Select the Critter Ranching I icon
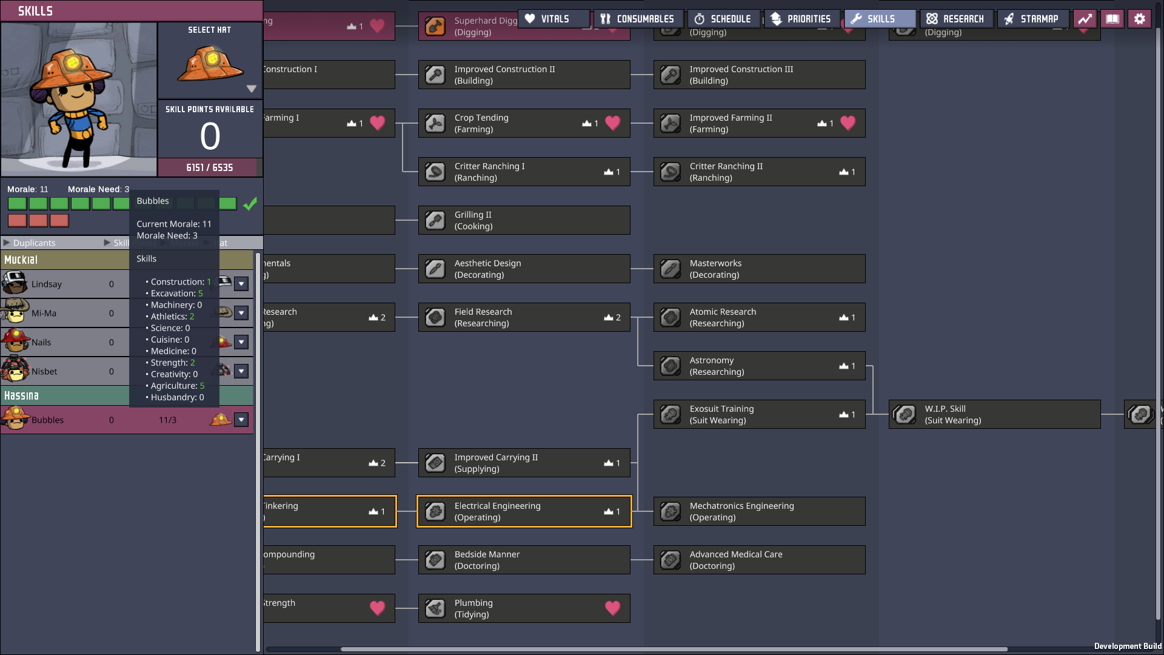 (435, 172)
